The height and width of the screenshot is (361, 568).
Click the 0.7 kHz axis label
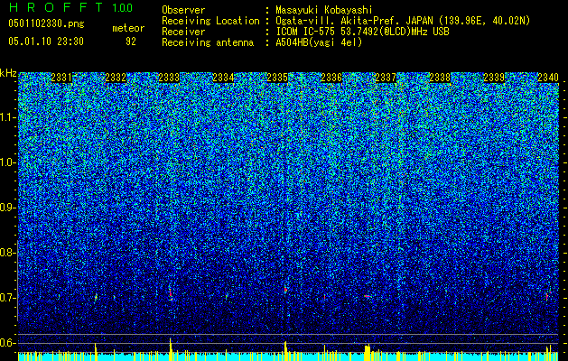[8, 298]
